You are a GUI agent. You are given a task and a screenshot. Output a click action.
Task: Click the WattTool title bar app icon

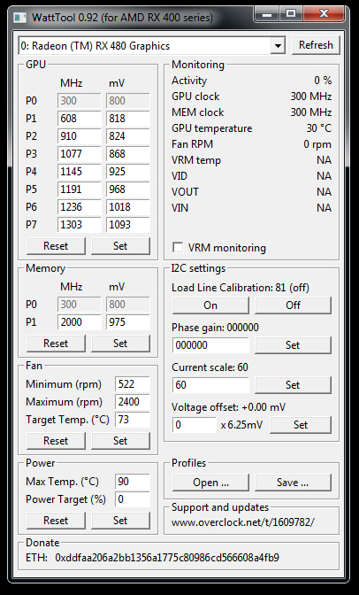[19, 18]
